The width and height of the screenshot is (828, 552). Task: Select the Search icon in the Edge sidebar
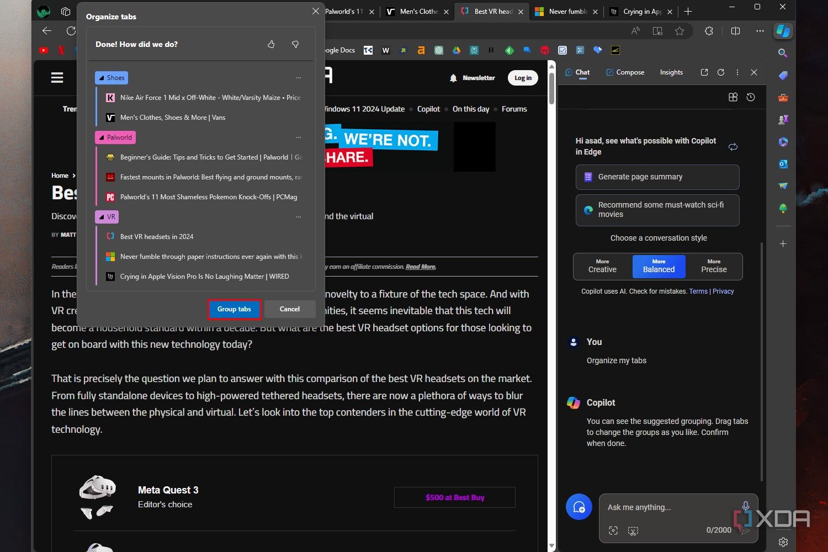coord(783,53)
